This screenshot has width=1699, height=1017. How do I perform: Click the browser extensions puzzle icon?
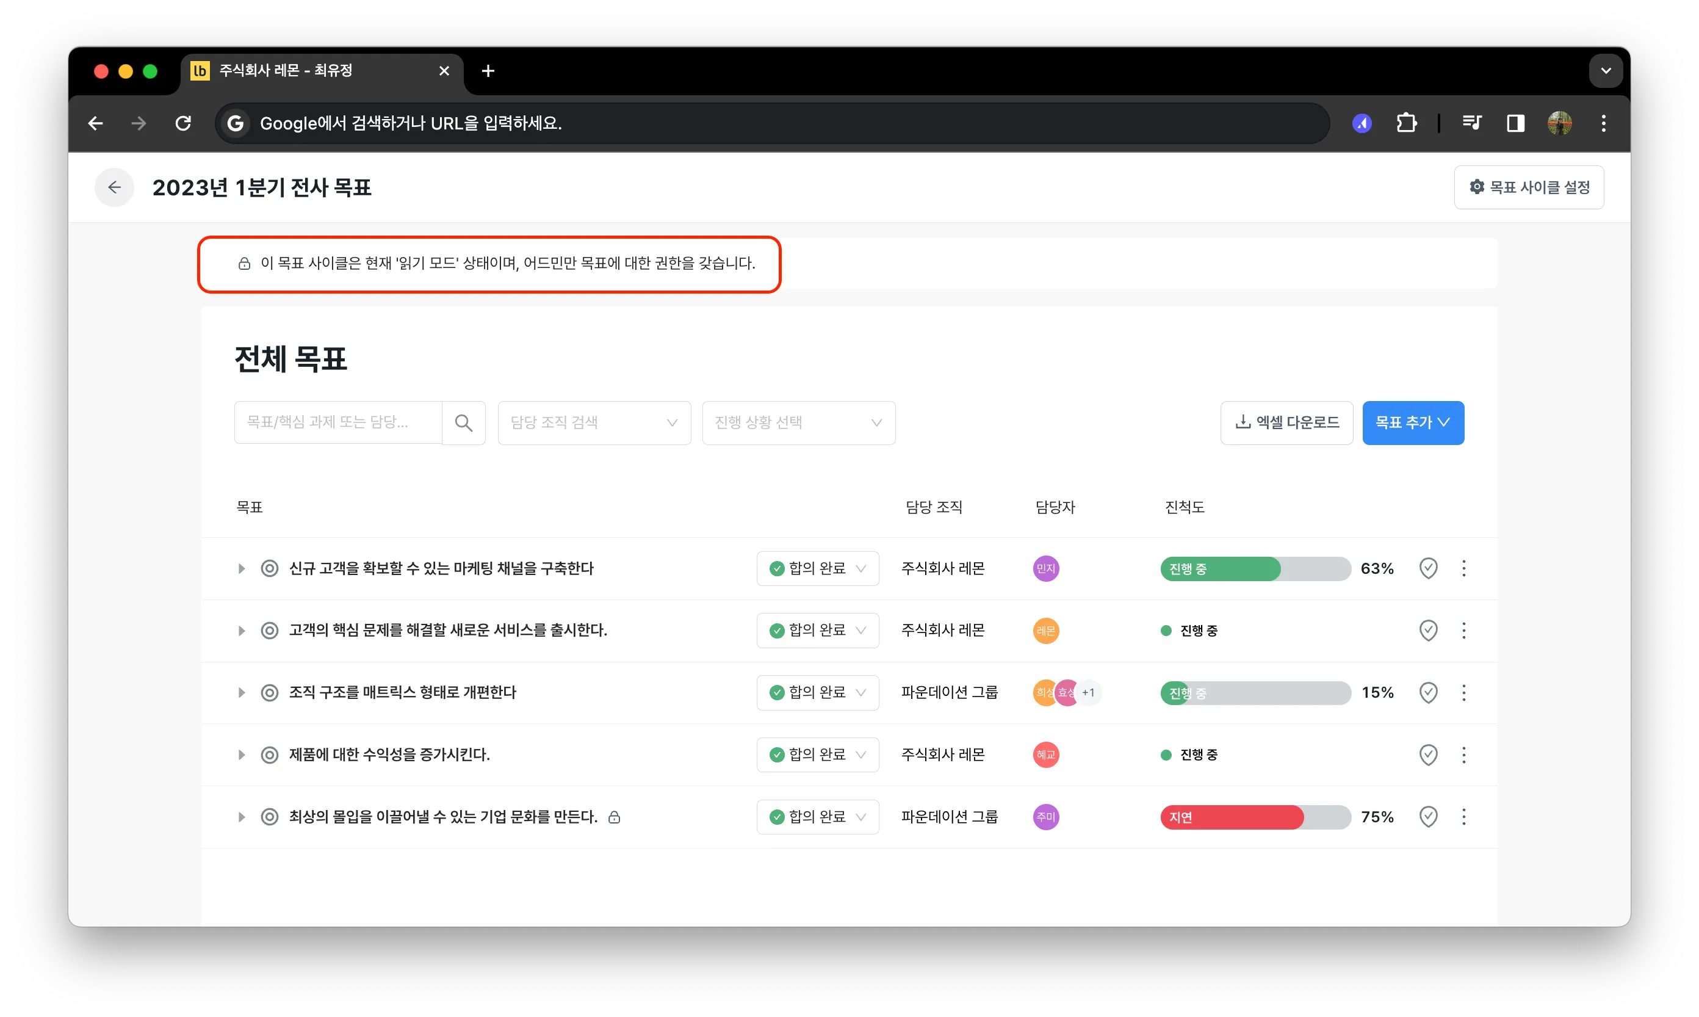(x=1407, y=123)
